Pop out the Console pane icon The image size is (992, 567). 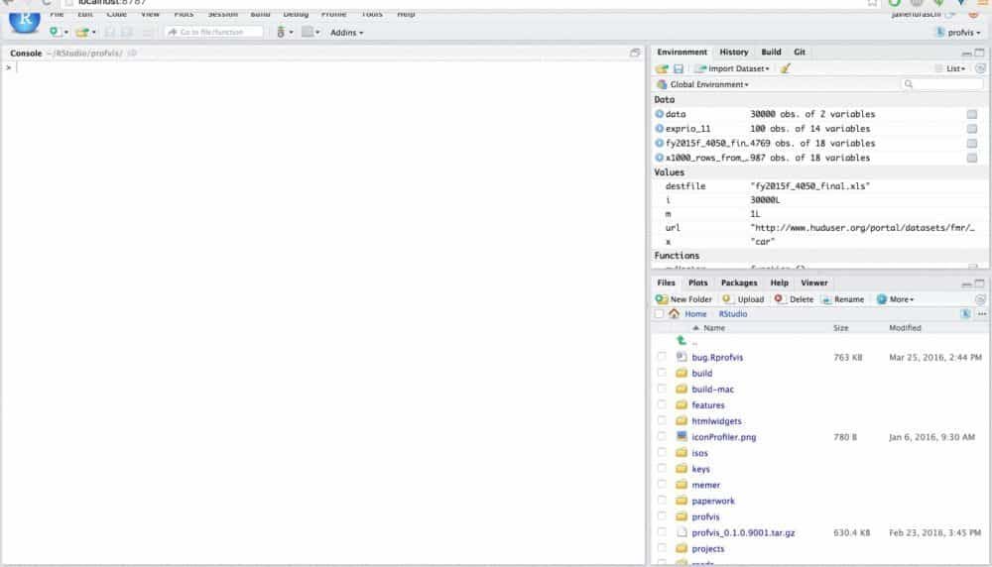(635, 54)
